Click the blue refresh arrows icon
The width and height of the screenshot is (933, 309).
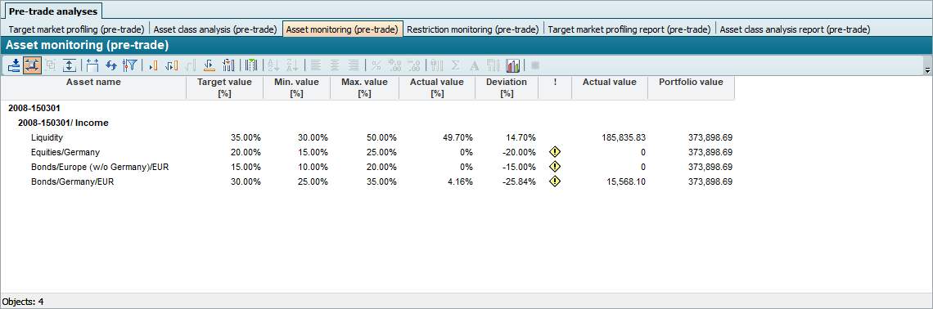pos(111,65)
